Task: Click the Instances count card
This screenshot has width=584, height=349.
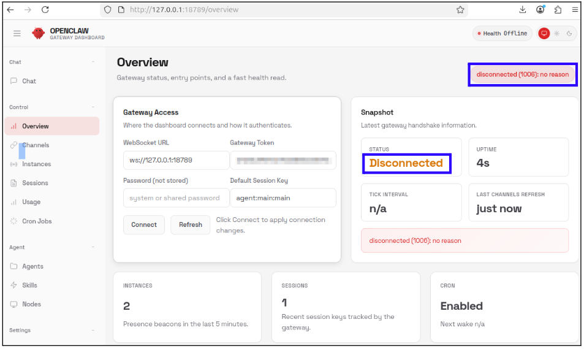Action: click(187, 307)
